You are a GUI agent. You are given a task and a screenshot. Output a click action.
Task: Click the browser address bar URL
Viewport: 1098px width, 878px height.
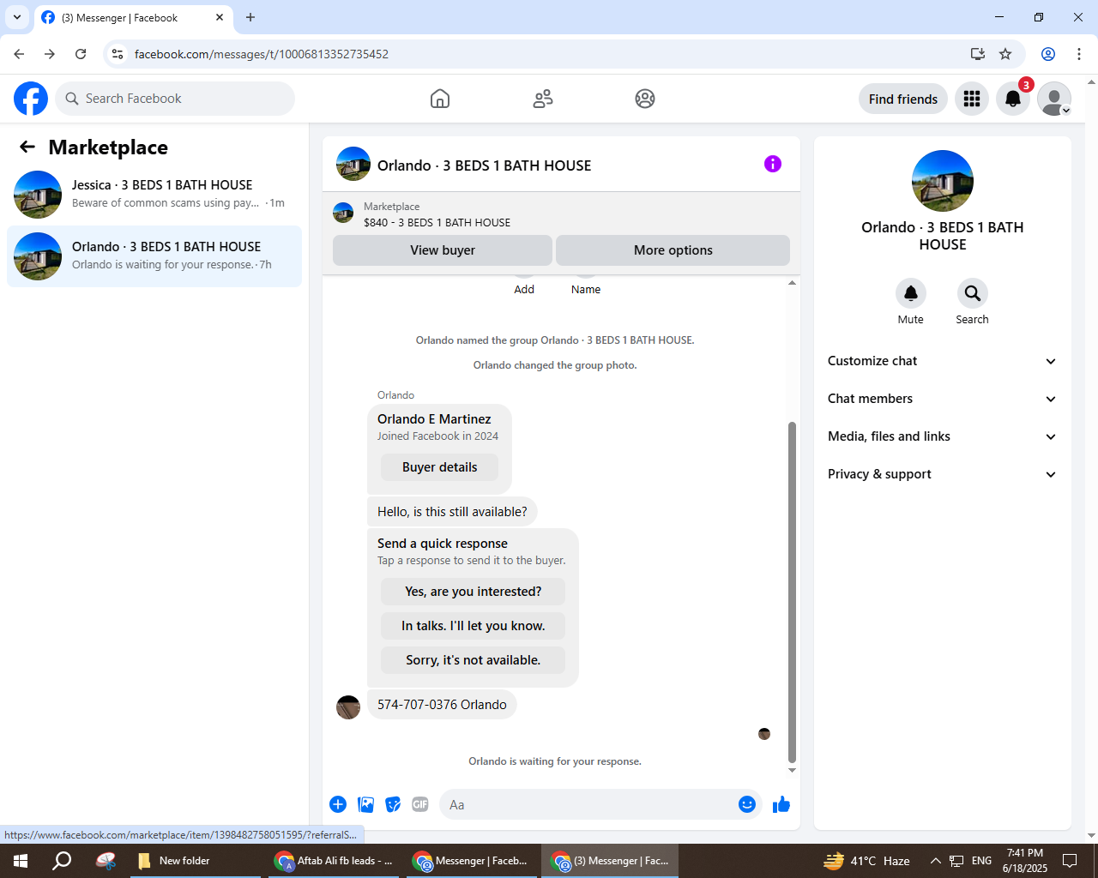click(262, 54)
